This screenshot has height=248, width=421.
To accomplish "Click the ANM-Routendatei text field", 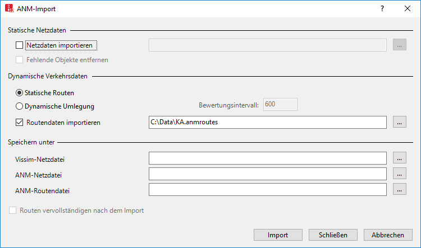I will point(267,190).
